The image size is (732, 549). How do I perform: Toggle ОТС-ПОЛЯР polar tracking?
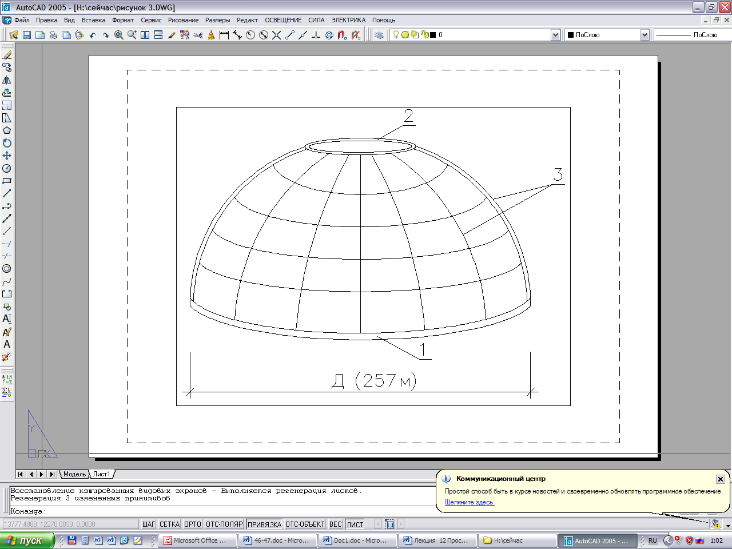(x=224, y=524)
